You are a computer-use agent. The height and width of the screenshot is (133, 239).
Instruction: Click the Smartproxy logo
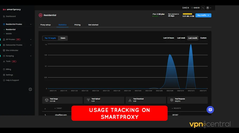click(12, 10)
